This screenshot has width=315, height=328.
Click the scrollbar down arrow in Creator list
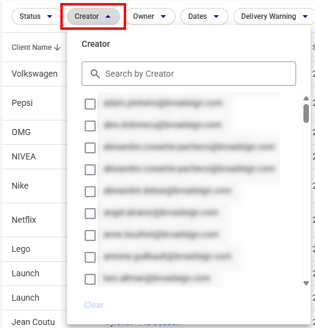coord(306,283)
